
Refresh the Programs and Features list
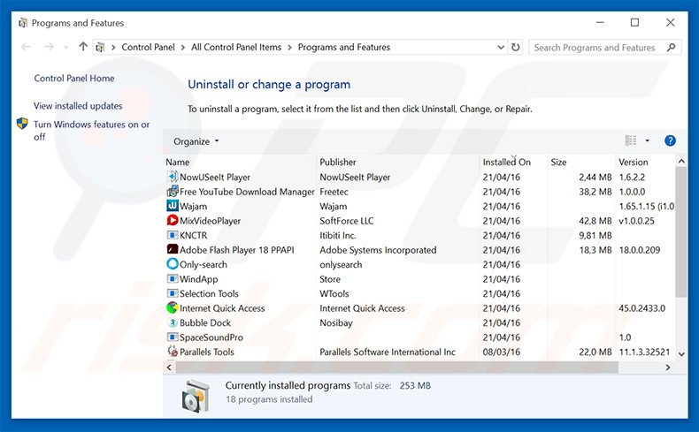[x=515, y=47]
